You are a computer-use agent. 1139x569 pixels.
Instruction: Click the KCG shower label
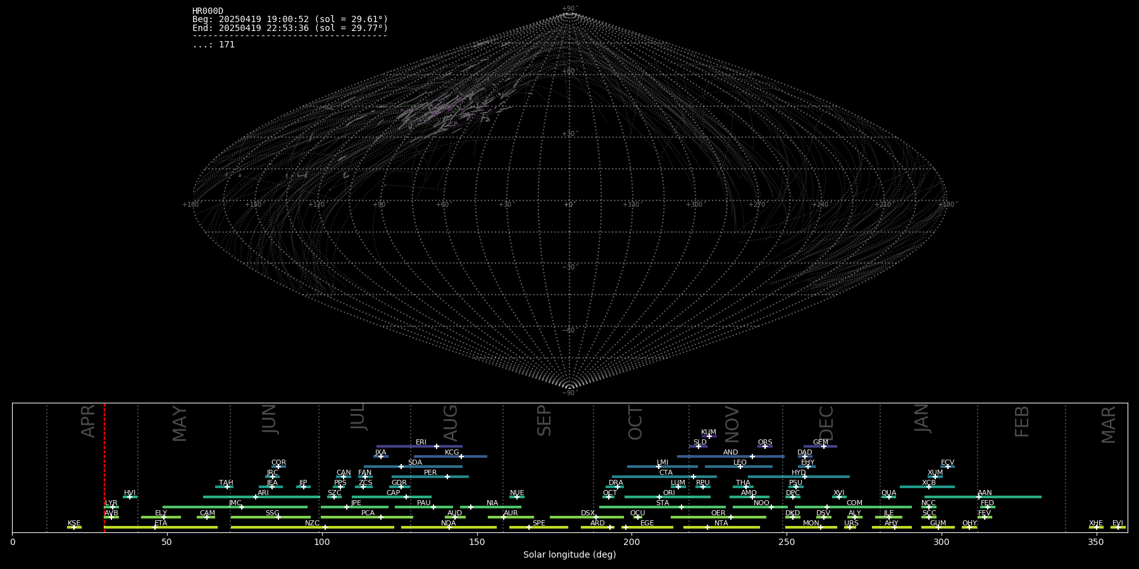[452, 453]
